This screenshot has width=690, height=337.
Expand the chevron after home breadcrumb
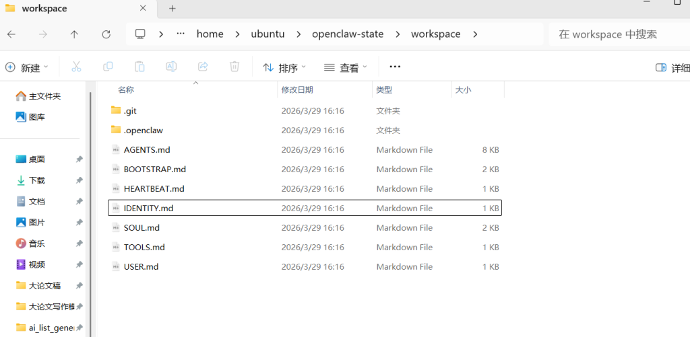click(x=238, y=34)
